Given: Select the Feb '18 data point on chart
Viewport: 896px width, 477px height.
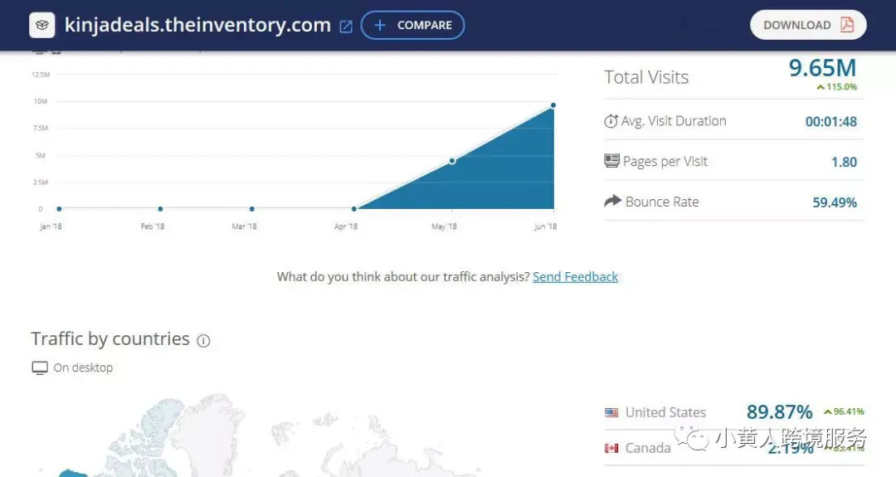Looking at the screenshot, I should [161, 209].
